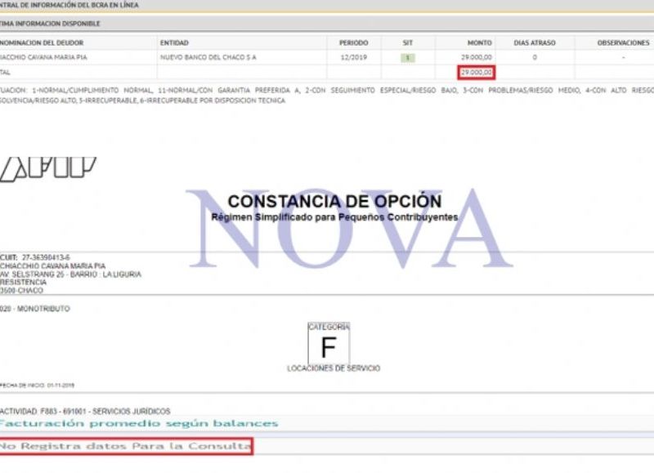The height and width of the screenshot is (473, 654).
Task: Click the Última Información Disponible section bar
Action: pos(327,24)
